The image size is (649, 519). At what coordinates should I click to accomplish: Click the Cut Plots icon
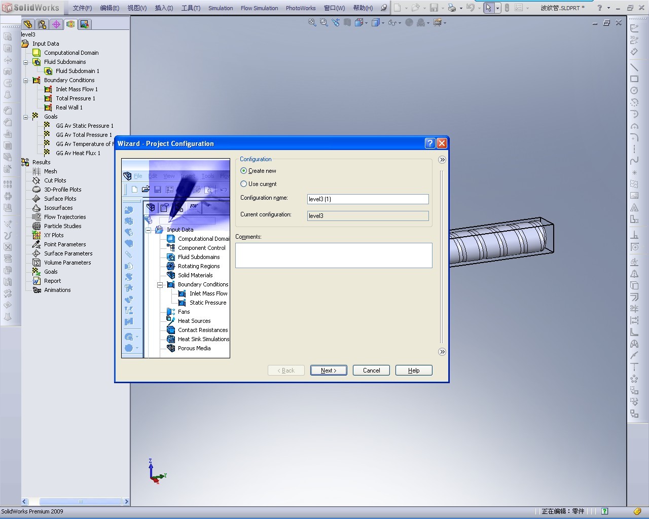(x=37, y=180)
